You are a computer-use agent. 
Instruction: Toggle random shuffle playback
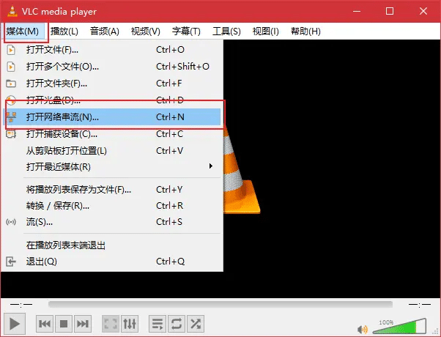tap(196, 324)
